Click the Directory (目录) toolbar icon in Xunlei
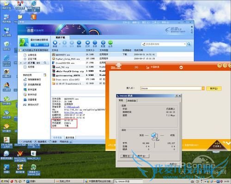 tap(95, 43)
